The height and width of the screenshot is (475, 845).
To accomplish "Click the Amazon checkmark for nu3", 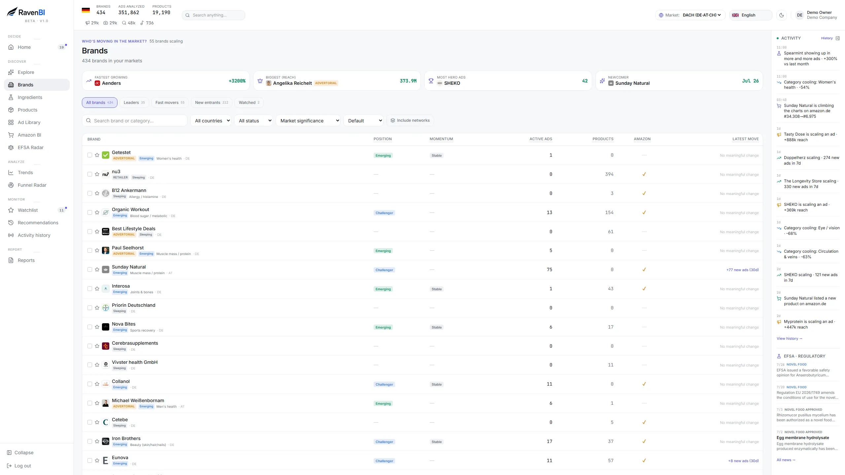I will pos(644,174).
